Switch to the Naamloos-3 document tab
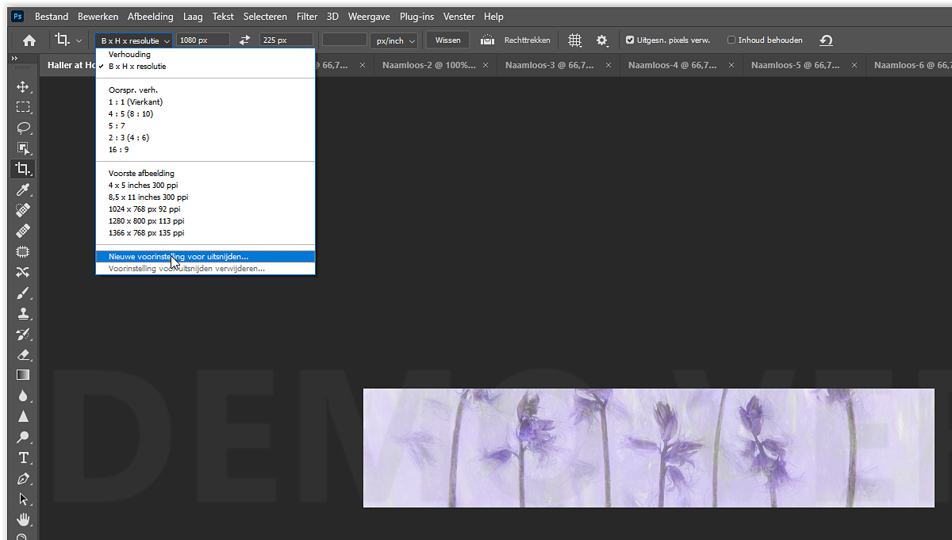 (549, 66)
